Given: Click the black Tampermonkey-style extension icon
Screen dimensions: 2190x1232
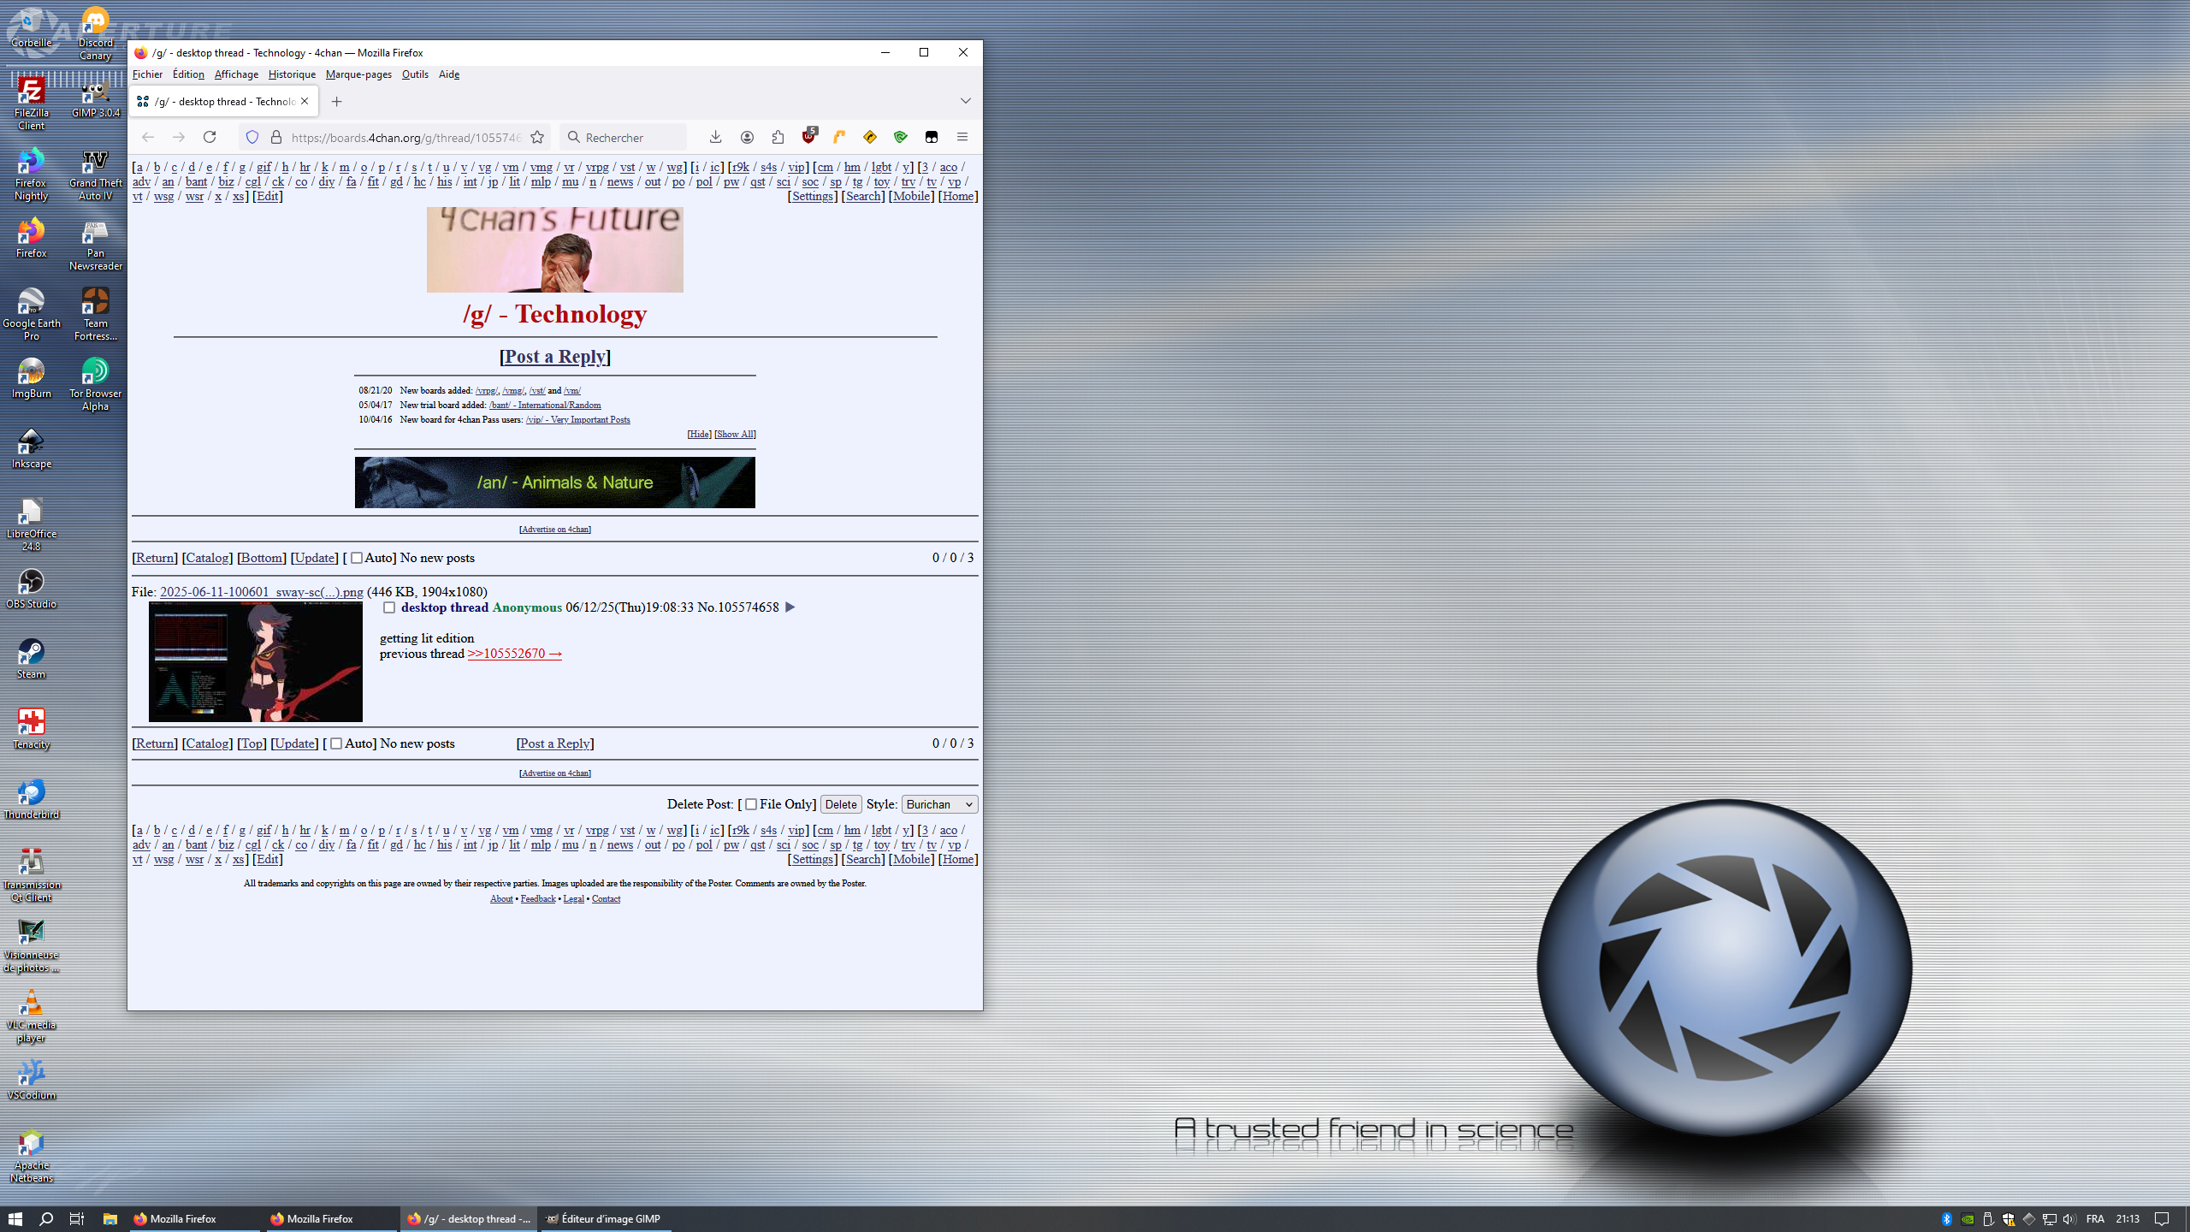Looking at the screenshot, I should (932, 137).
